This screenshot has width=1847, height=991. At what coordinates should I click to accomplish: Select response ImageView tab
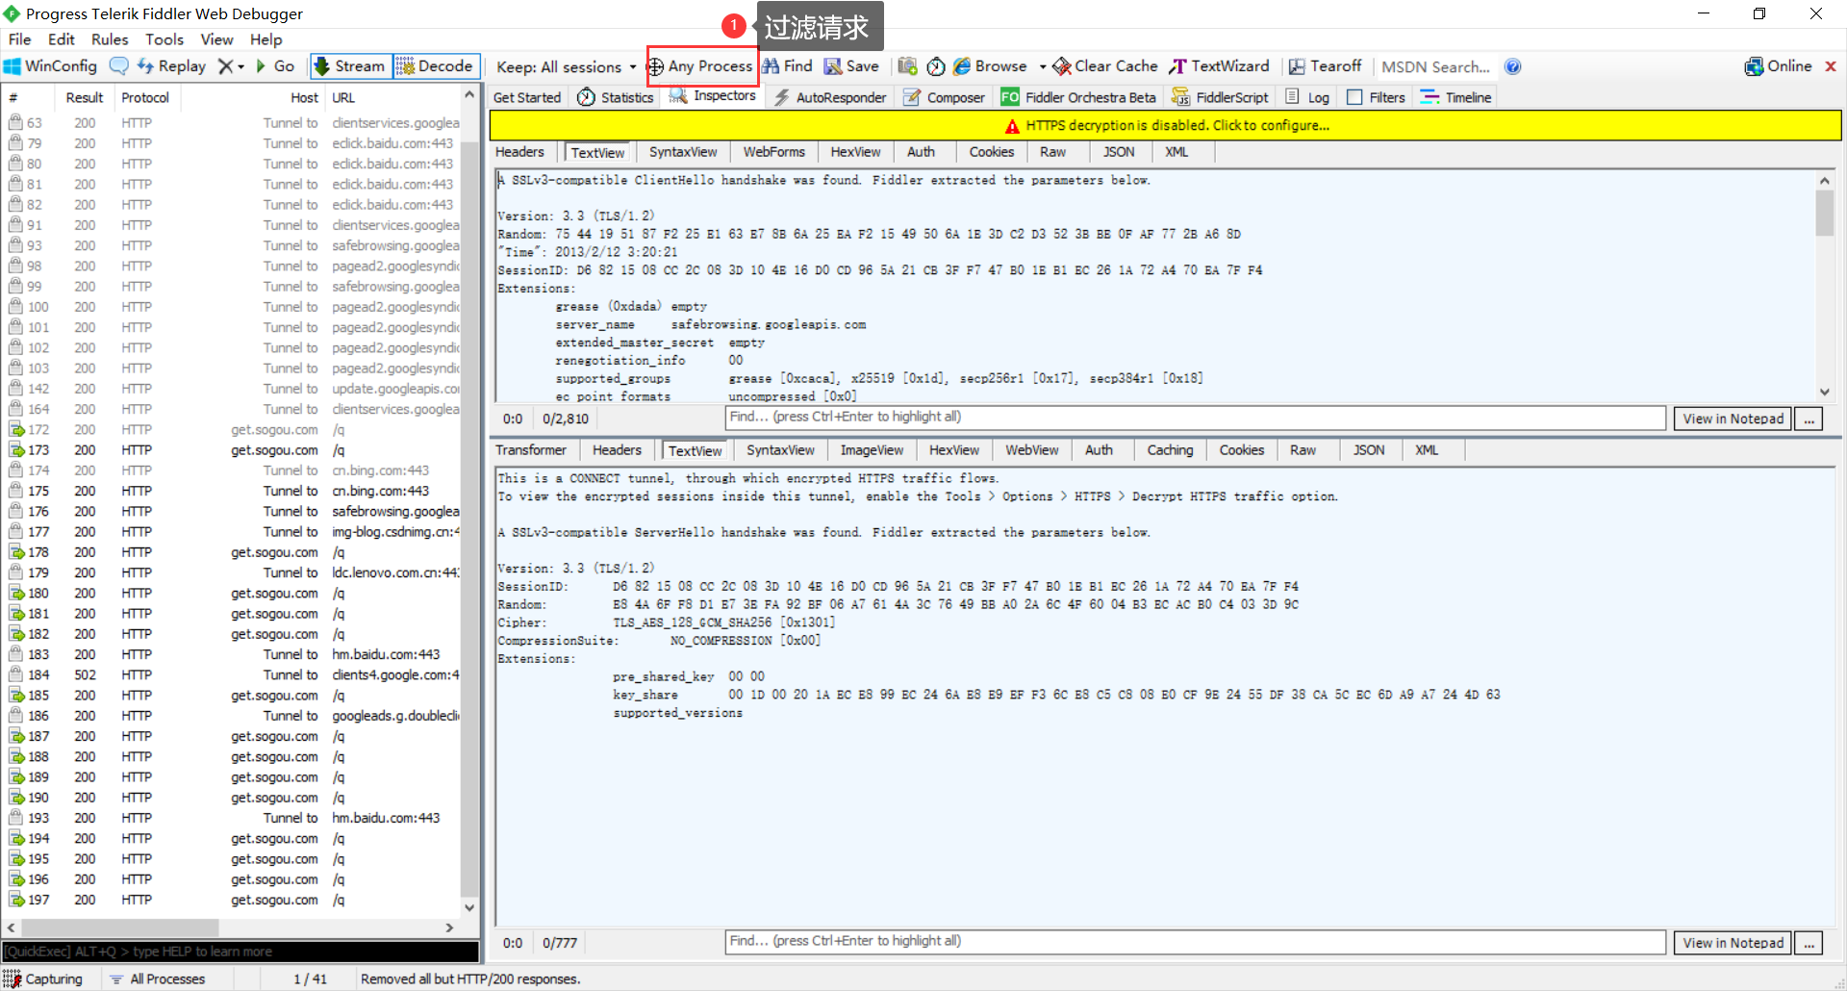point(872,450)
